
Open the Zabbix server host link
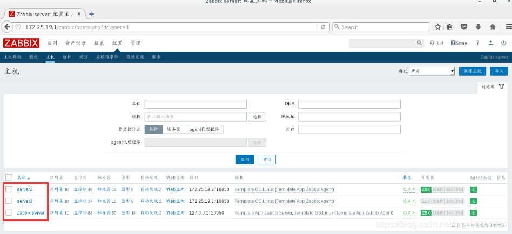[x=31, y=213]
